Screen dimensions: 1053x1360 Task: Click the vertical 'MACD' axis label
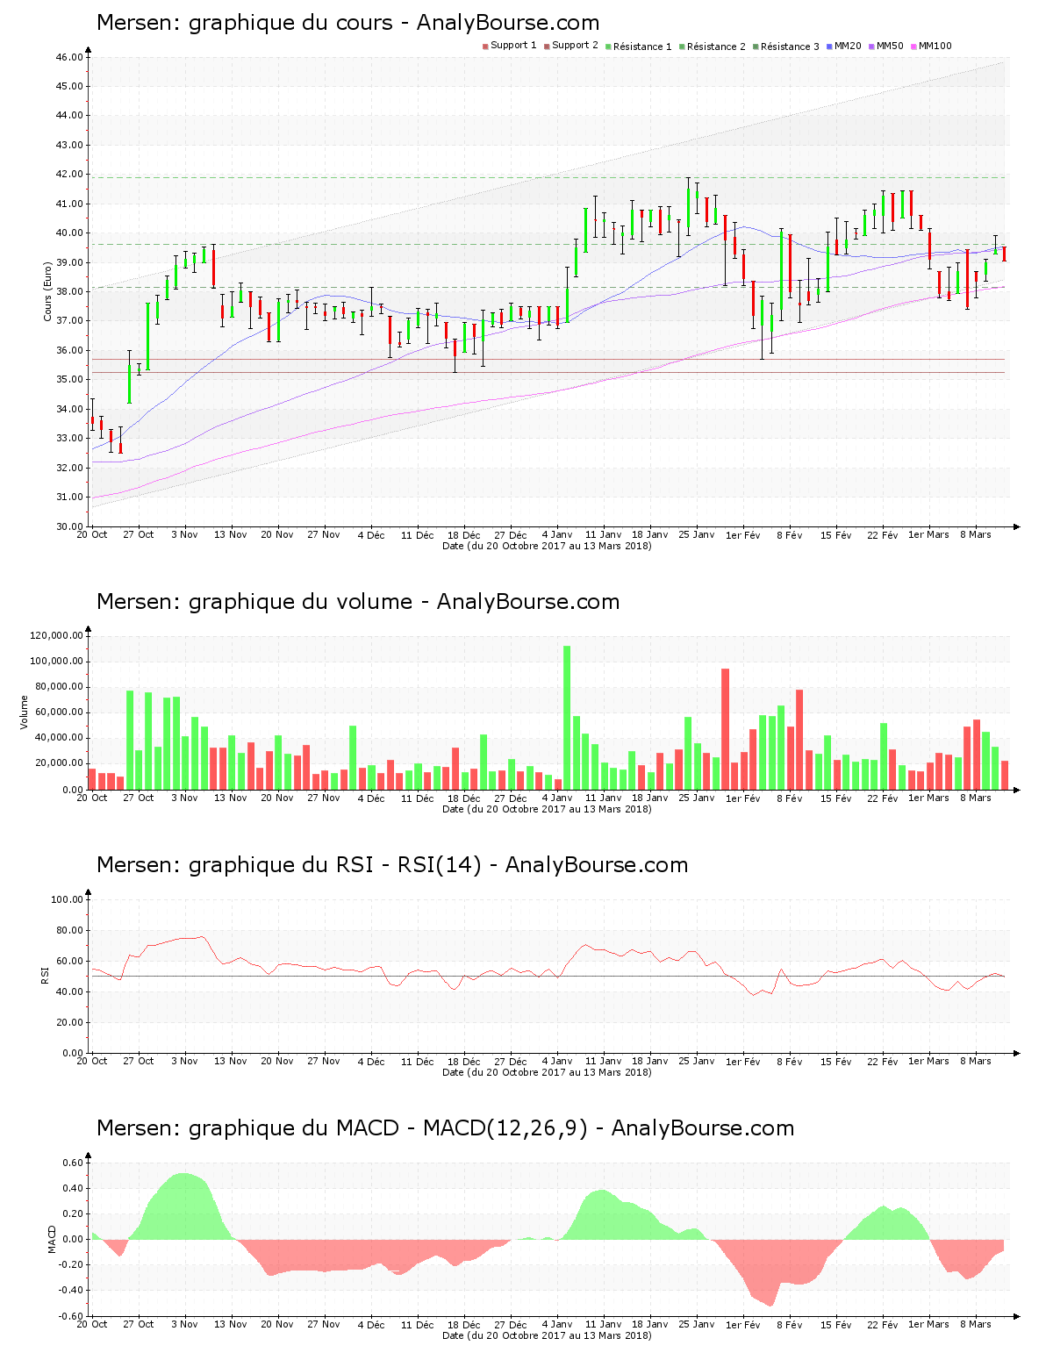coord(53,1238)
